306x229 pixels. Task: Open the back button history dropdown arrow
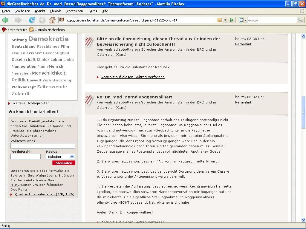(12, 20)
